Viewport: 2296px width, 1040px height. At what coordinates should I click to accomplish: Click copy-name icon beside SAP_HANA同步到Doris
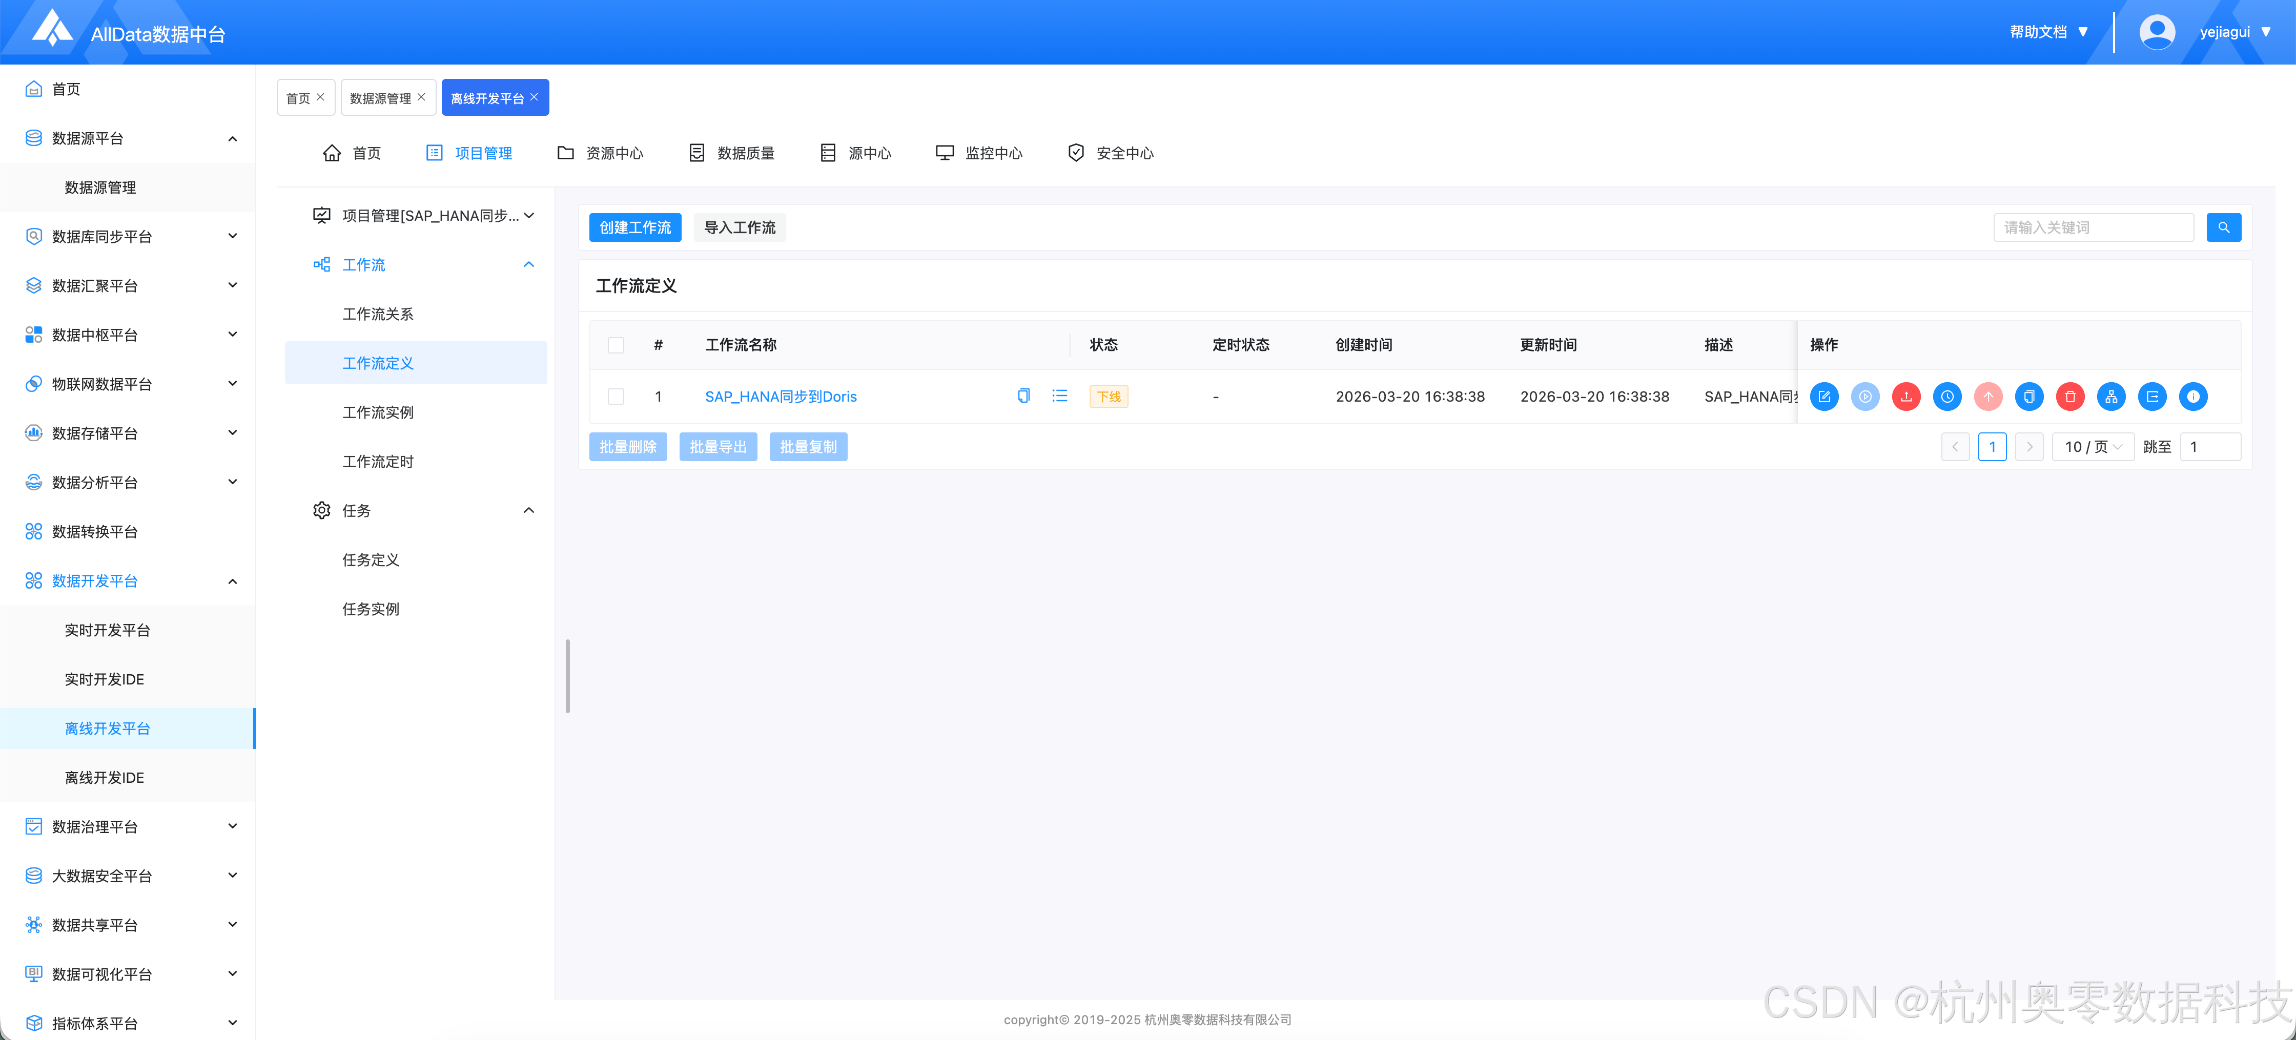pyautogui.click(x=1023, y=396)
